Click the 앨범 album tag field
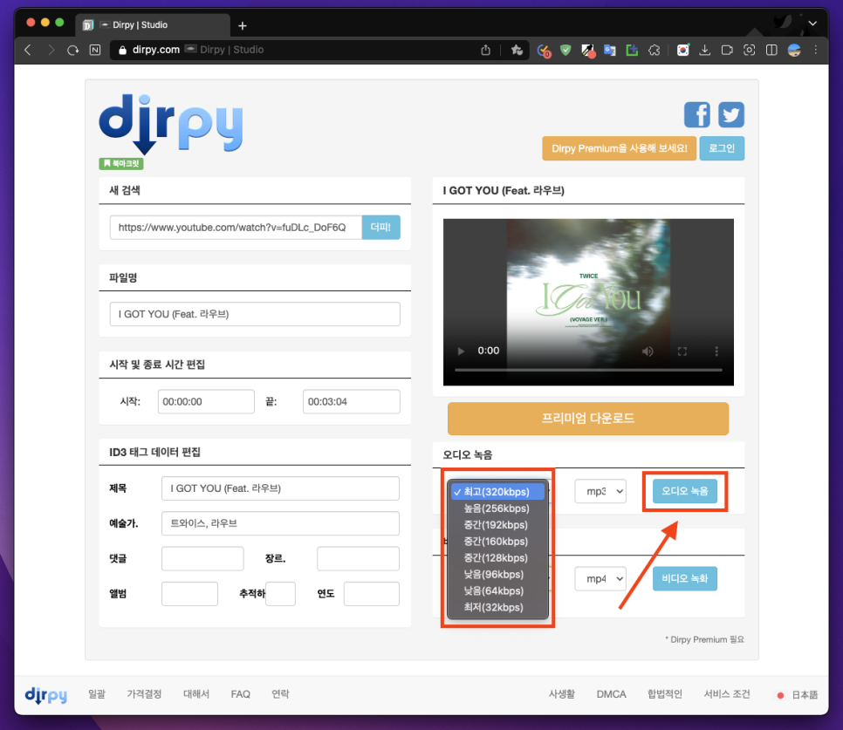The image size is (843, 730). [x=189, y=594]
